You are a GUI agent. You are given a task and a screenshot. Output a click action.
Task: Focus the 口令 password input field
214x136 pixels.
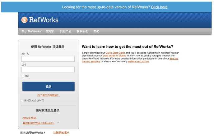pyautogui.click(x=48, y=69)
